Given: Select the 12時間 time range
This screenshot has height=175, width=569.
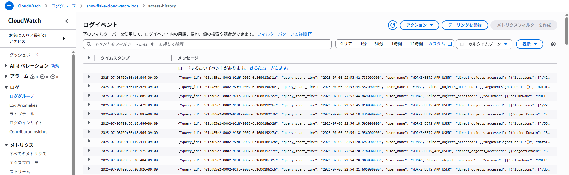Looking at the screenshot, I should [416, 44].
